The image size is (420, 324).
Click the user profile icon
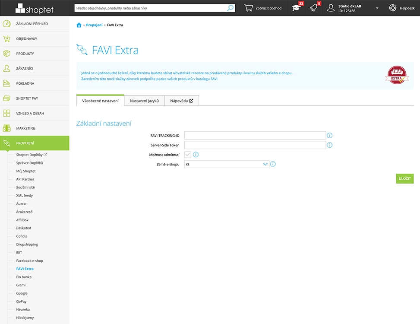pos(331,8)
